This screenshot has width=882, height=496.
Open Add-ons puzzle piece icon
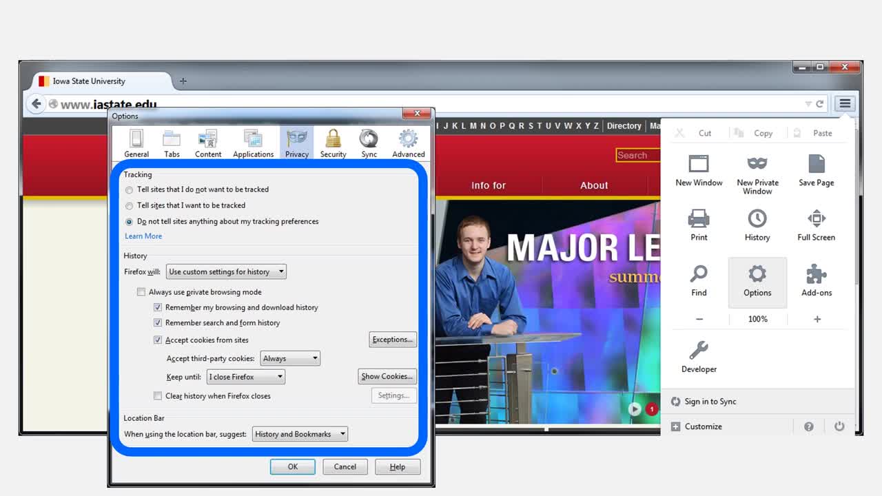(817, 281)
